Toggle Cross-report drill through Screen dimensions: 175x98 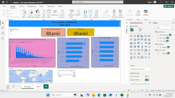(x=147, y=76)
